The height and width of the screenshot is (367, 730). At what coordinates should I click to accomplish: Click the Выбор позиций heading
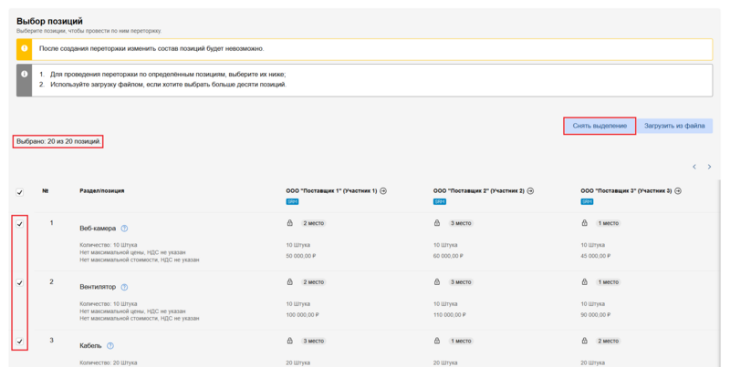coord(49,21)
